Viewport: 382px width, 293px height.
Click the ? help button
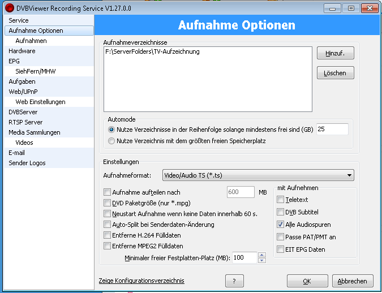click(x=234, y=281)
